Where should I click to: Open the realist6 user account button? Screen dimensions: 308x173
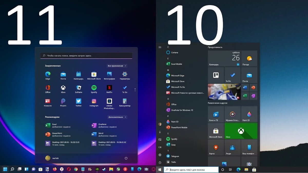click(x=52, y=158)
